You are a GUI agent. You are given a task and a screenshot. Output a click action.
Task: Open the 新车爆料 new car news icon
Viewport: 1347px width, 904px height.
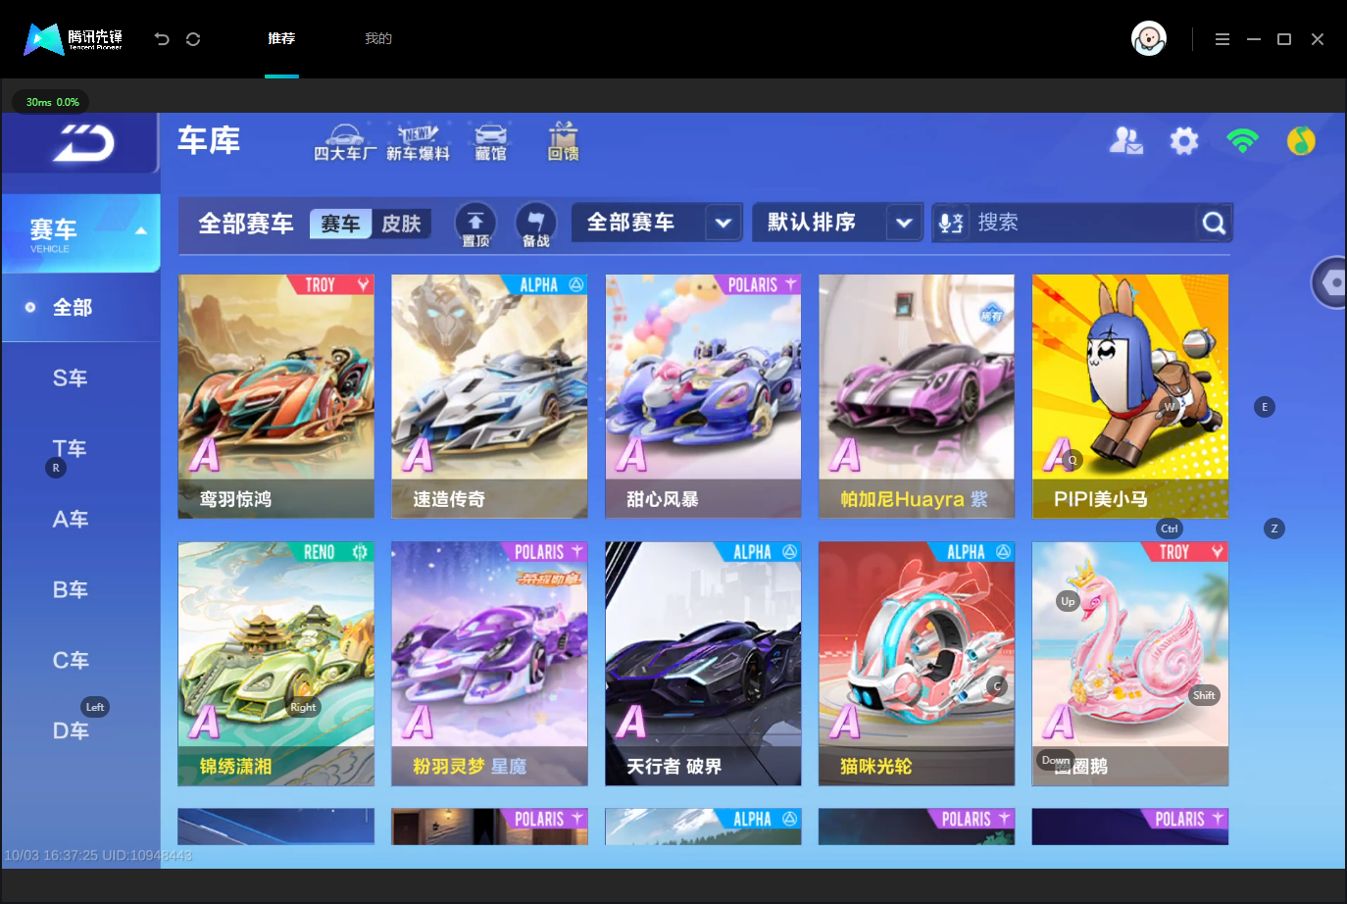418,143
